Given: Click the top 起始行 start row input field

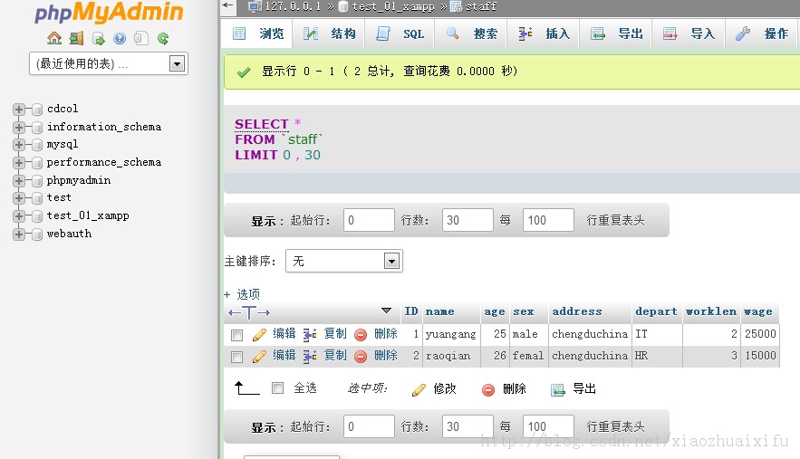Looking at the screenshot, I should tap(369, 220).
